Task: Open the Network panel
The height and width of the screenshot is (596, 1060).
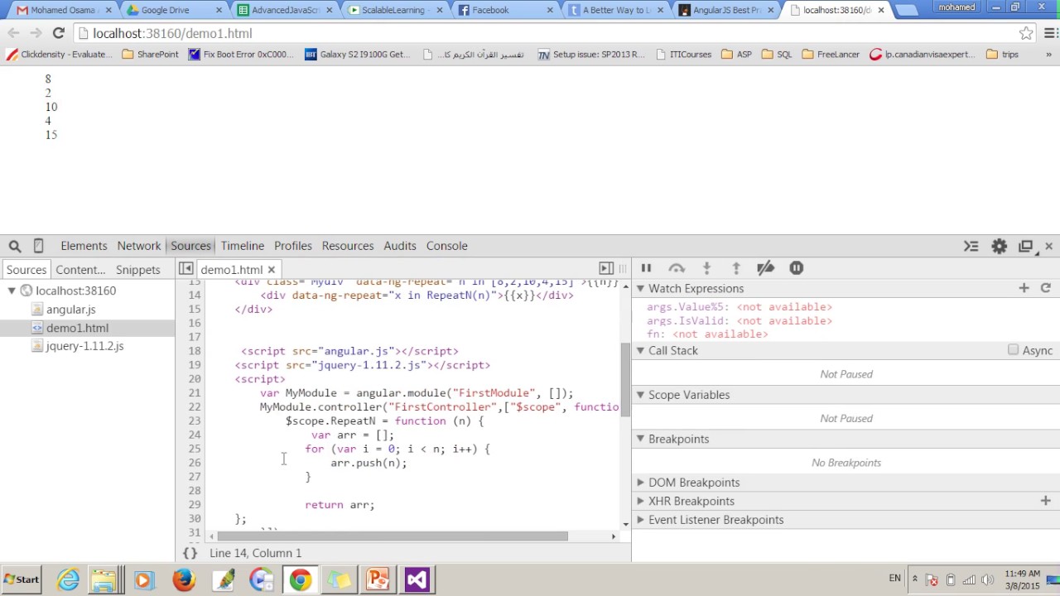Action: coord(139,246)
